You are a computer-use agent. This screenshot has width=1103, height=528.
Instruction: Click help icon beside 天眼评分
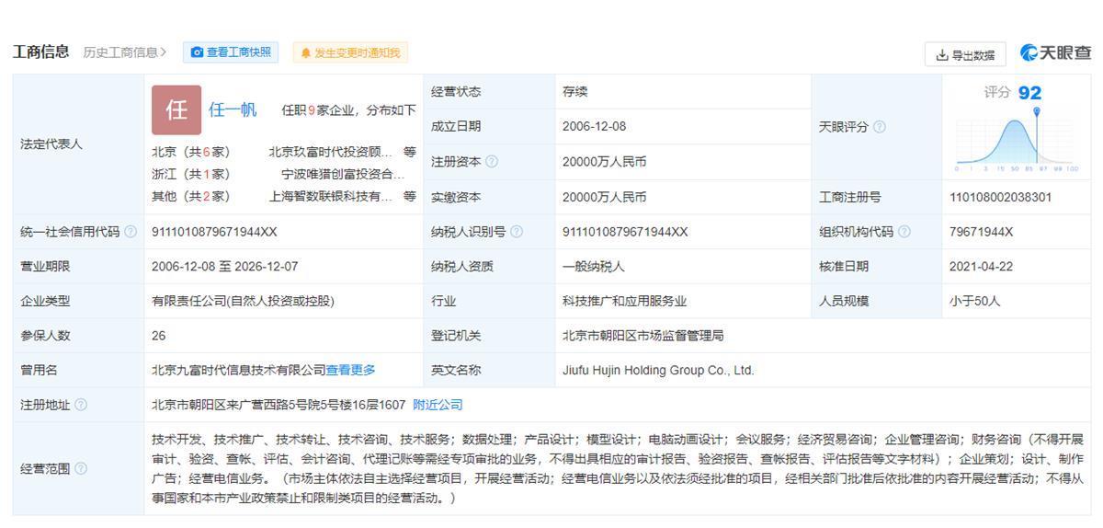(x=880, y=127)
